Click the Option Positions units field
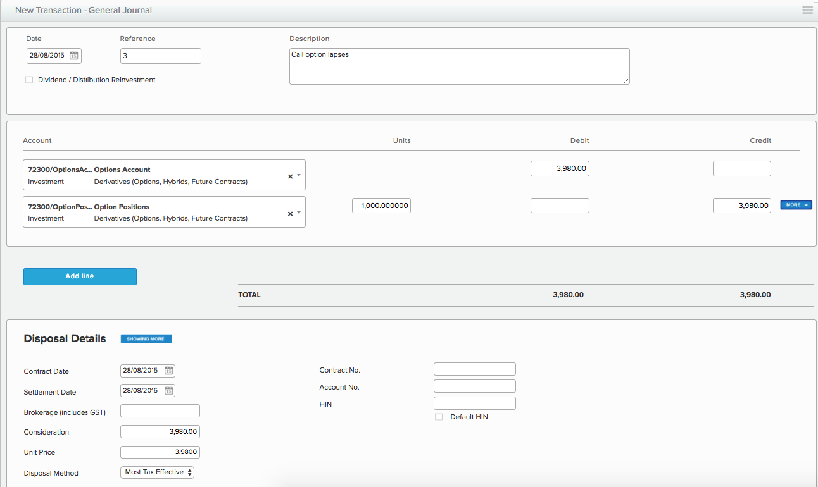Image resolution: width=818 pixels, height=487 pixels. click(381, 206)
